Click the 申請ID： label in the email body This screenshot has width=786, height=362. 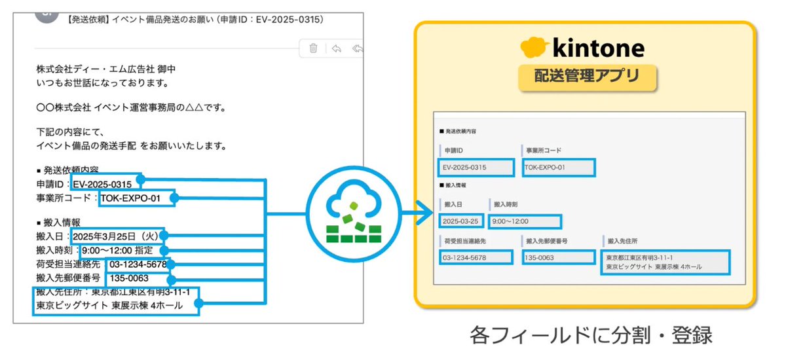tap(54, 184)
